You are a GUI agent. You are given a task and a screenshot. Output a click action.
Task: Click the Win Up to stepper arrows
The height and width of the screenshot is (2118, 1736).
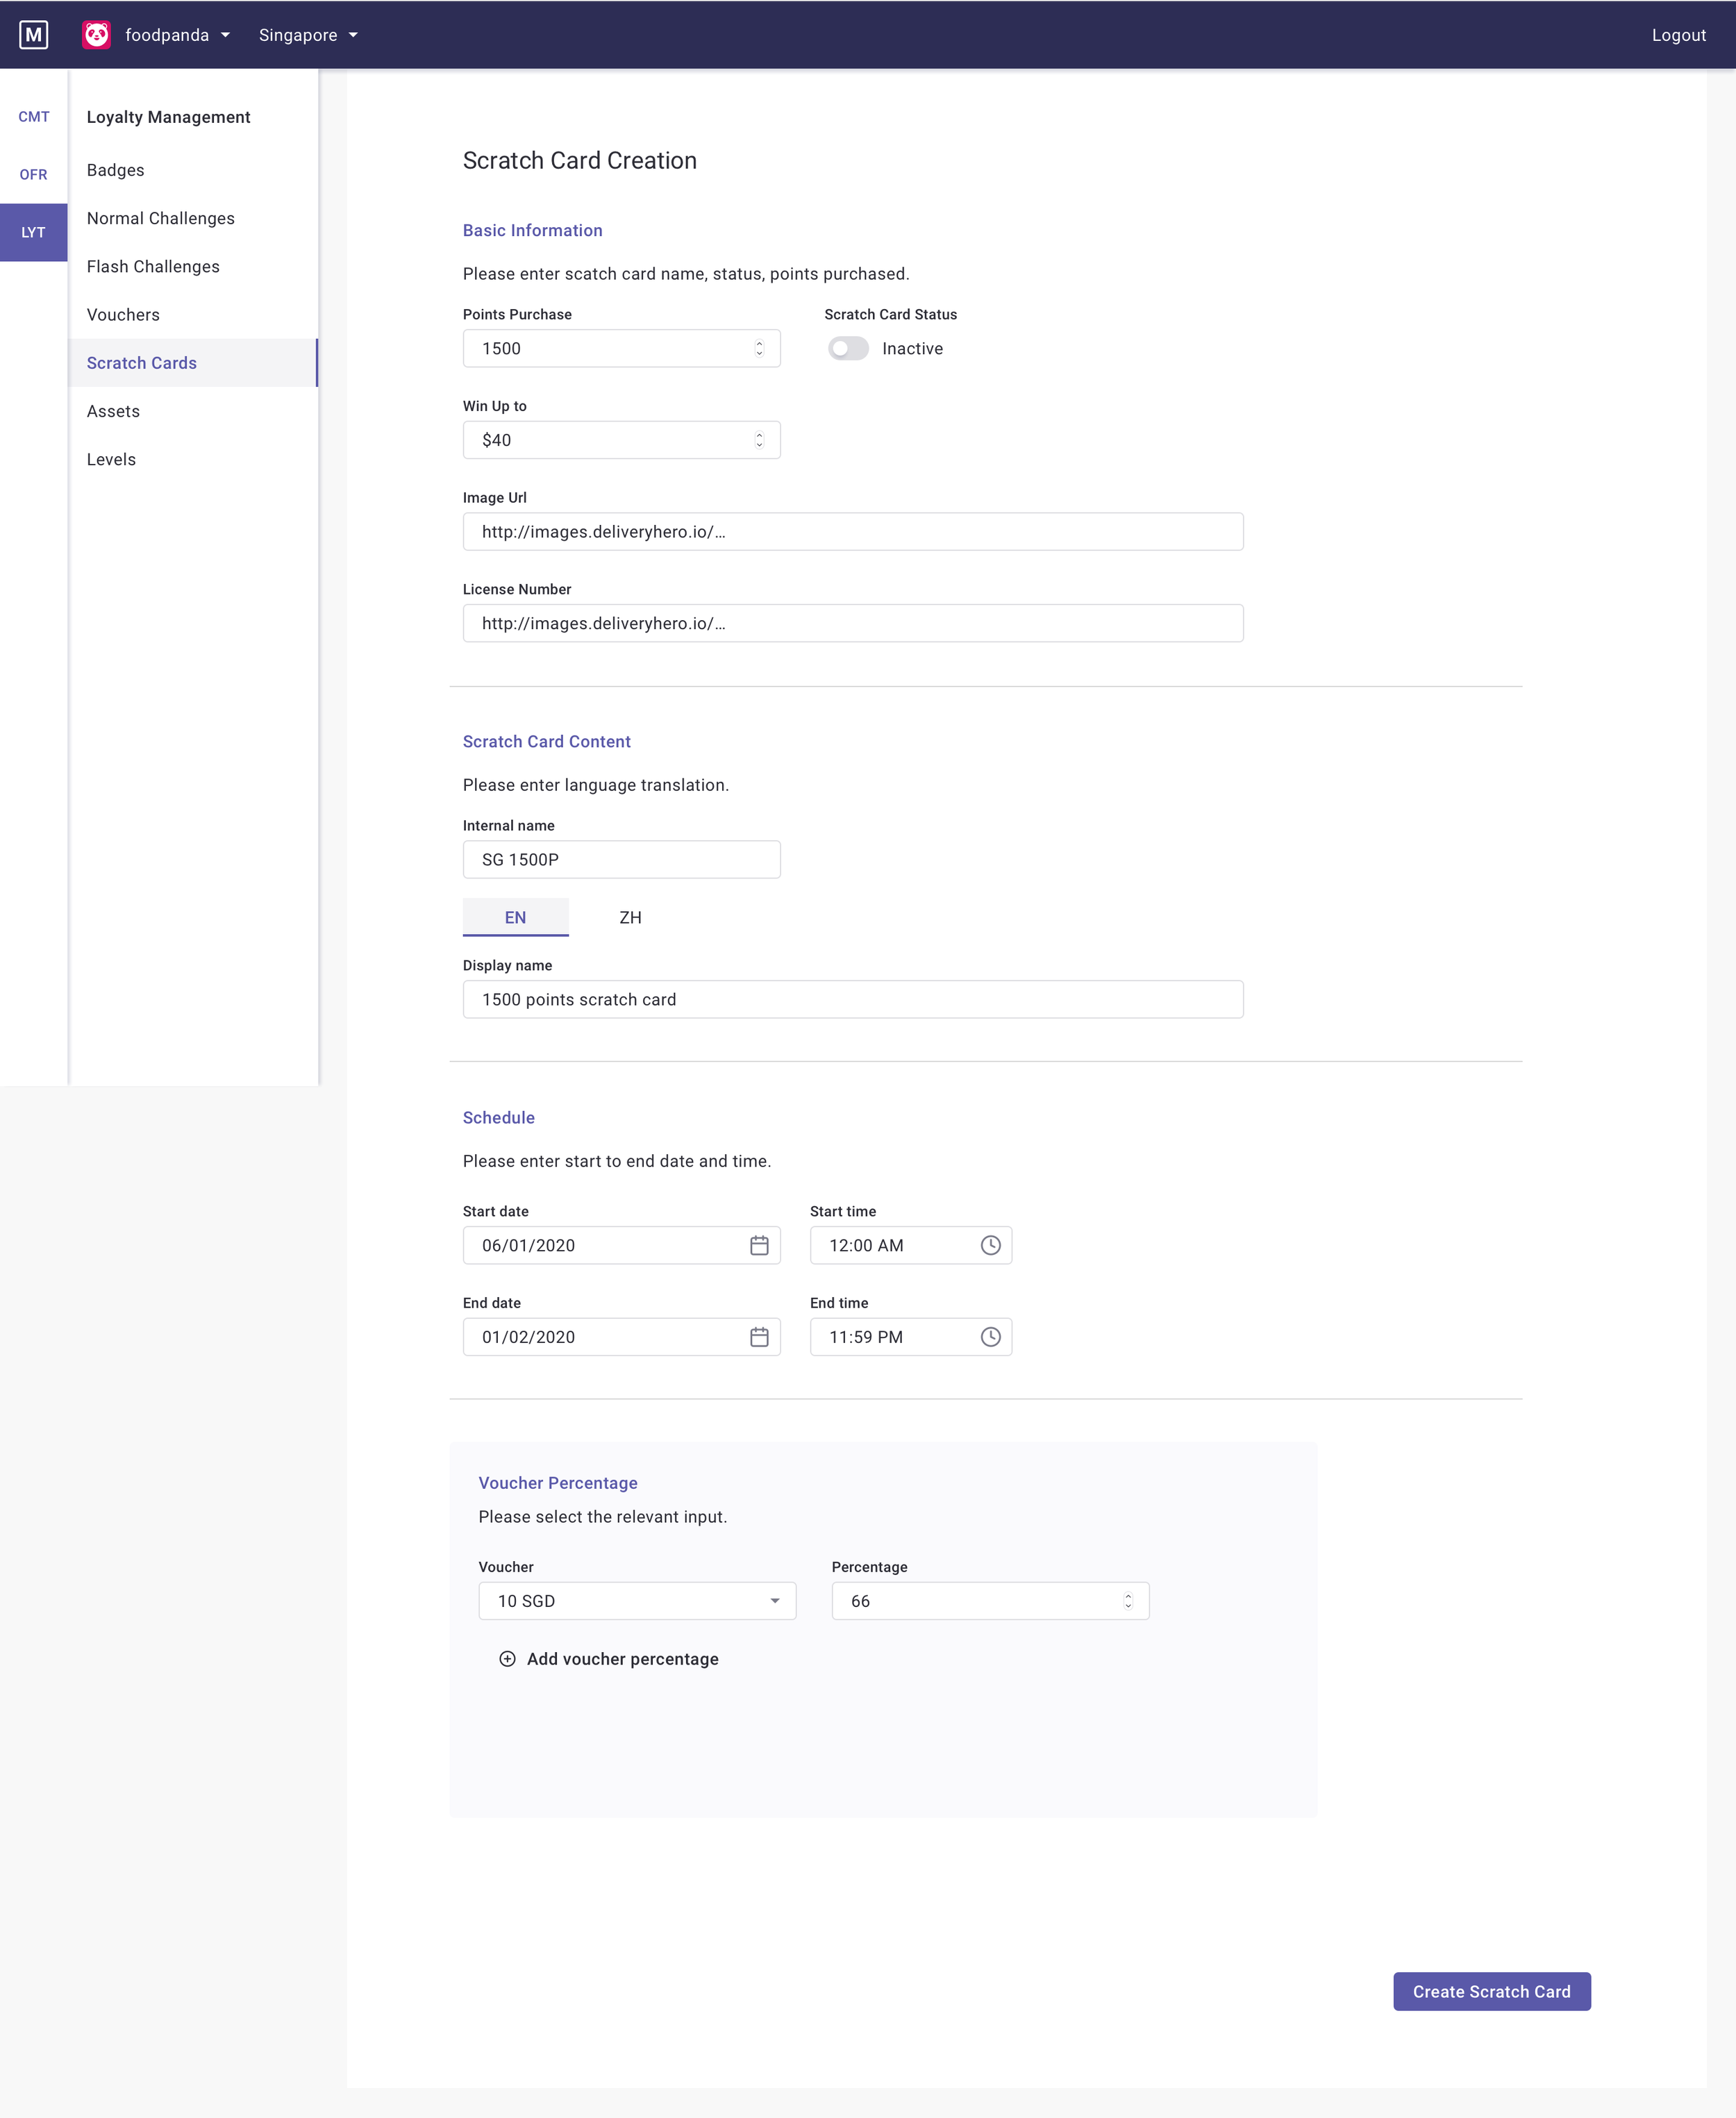[x=759, y=440]
